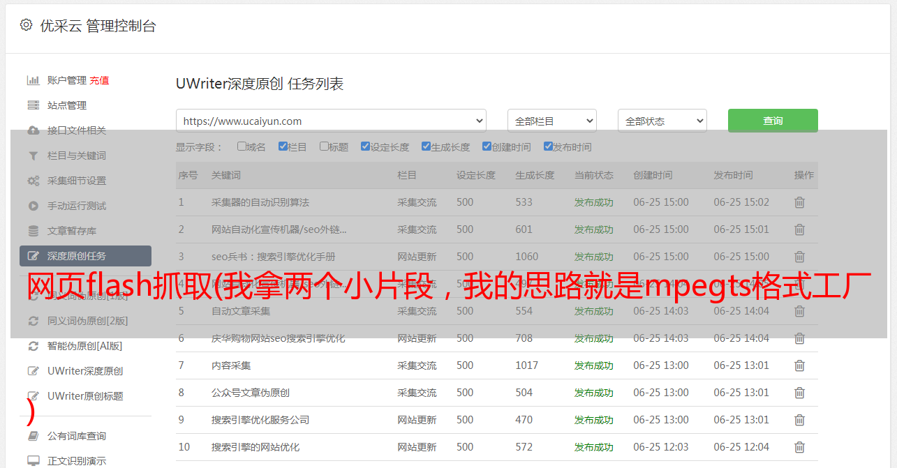
Task: Enable the 域名 display field checkbox
Action: pos(242,146)
